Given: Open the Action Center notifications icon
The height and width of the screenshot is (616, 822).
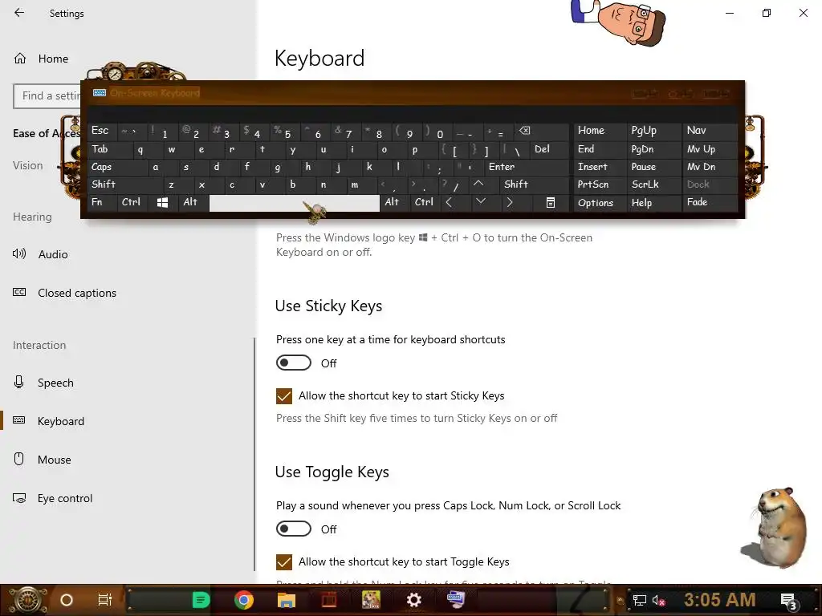Looking at the screenshot, I should (x=788, y=602).
